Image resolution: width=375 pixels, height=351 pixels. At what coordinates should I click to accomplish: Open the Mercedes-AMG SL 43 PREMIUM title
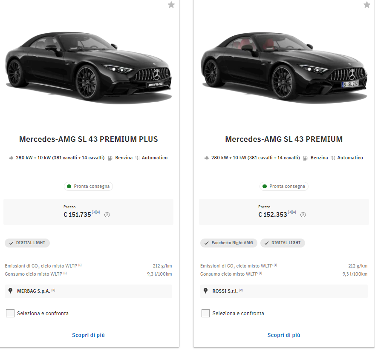point(284,139)
